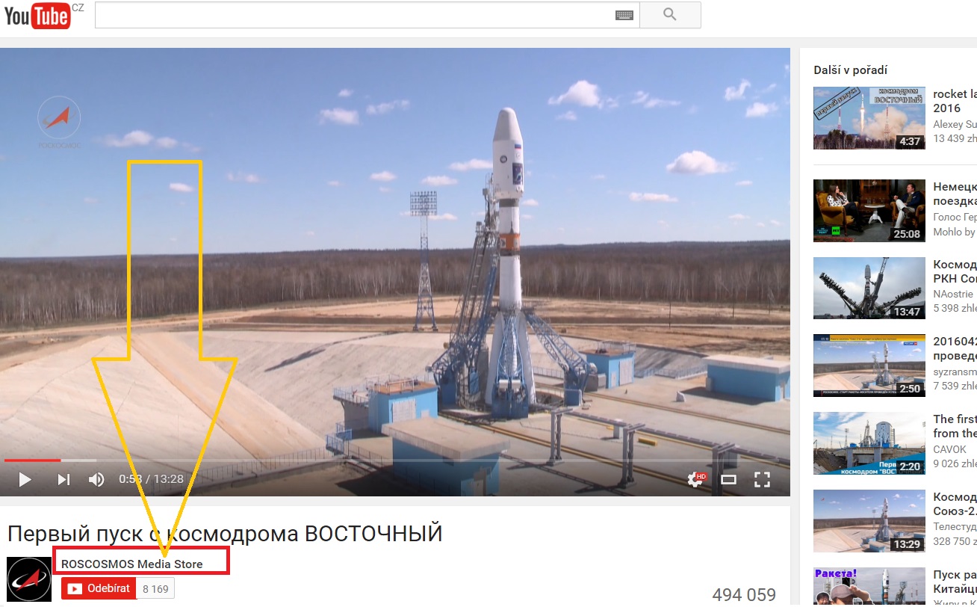This screenshot has width=977, height=607.
Task: Open the on-screen keyboard icon in search
Action: [x=624, y=15]
